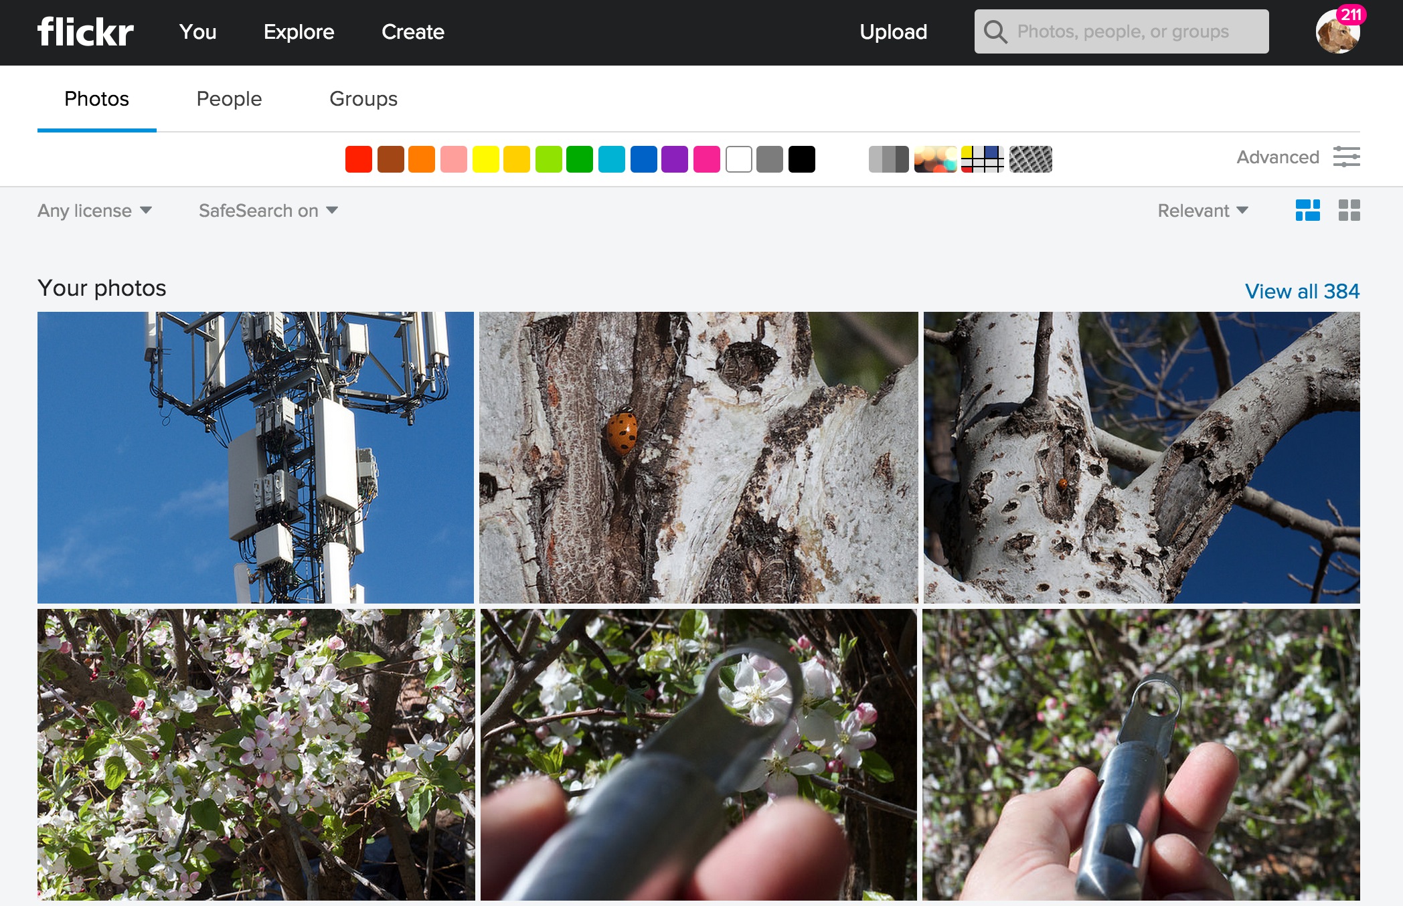Click in the Photos, people, or groups search field

[x=1121, y=31]
